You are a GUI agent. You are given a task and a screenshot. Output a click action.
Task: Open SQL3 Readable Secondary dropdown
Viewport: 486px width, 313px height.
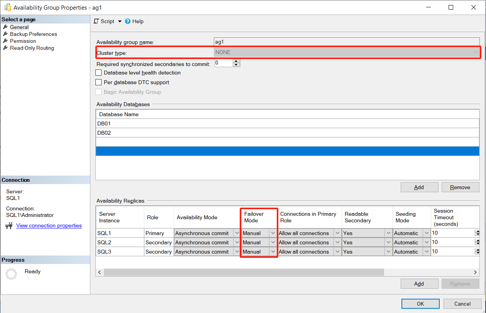tap(388, 252)
